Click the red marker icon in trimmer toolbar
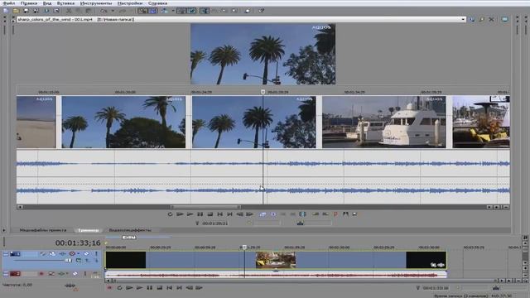The width and height of the screenshot is (530, 298). pyautogui.click(x=335, y=214)
